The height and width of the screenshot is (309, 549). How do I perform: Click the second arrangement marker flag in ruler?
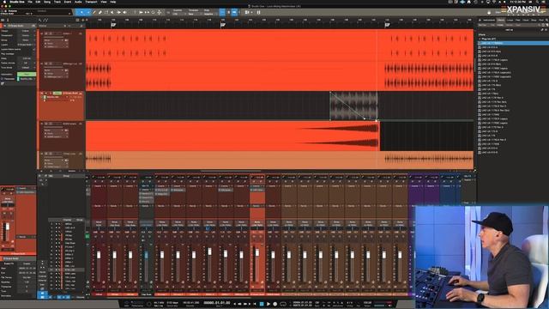point(223,25)
